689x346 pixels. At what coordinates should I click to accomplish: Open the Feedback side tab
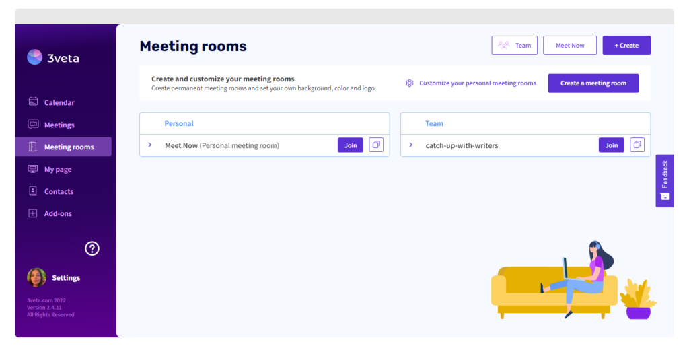(x=665, y=180)
